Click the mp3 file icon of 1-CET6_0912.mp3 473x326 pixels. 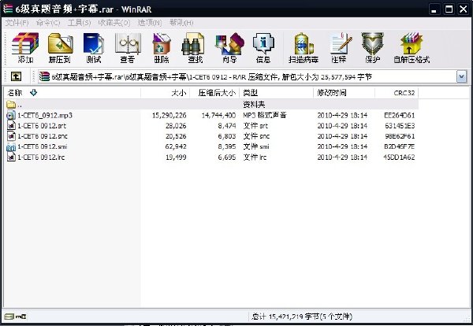pos(11,115)
